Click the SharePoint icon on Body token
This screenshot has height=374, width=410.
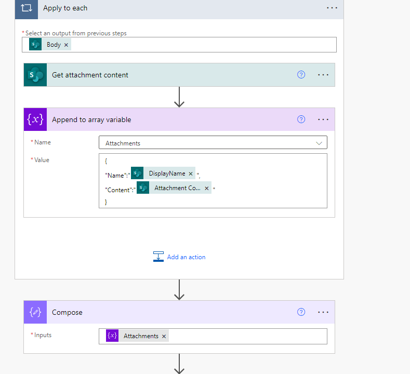tap(35, 44)
